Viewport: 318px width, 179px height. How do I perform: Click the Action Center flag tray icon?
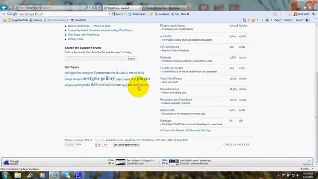pos(283,175)
